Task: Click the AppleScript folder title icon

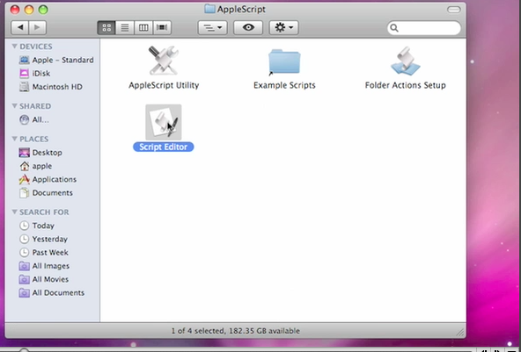Action: pos(209,9)
